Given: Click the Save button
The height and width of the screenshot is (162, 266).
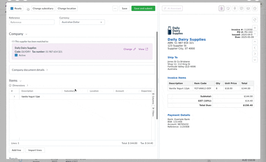Looking at the screenshot, I should (x=124, y=9).
